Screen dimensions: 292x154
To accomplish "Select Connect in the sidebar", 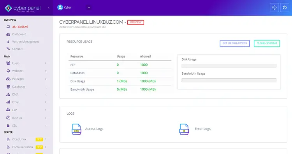I will pyautogui.click(x=17, y=49).
